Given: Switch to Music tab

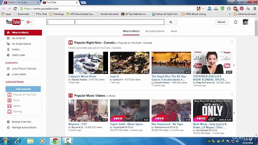Looking at the screenshot, I should [x=174, y=31].
